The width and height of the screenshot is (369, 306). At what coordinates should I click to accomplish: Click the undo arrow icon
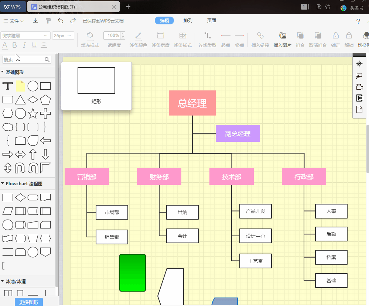[x=61, y=21]
